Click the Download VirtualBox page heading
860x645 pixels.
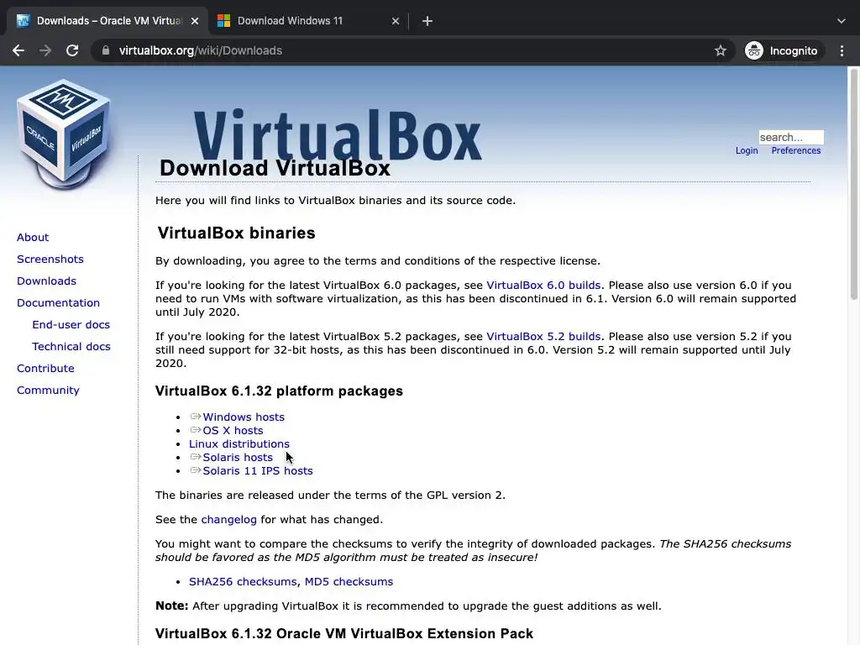[275, 168]
